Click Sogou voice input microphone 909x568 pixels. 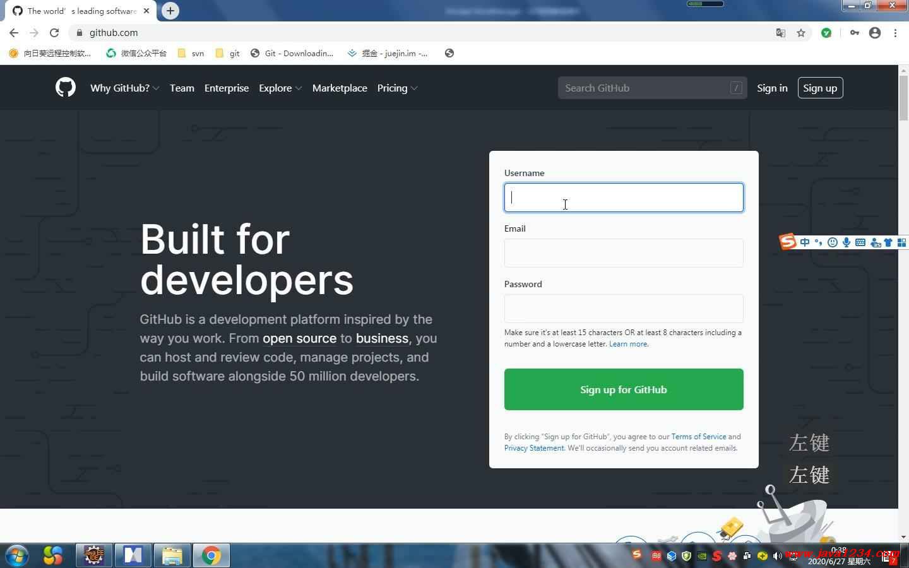click(846, 242)
